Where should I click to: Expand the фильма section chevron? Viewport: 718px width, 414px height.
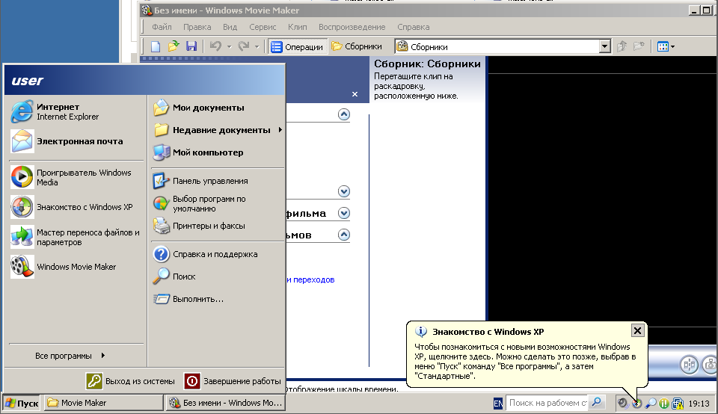click(344, 213)
